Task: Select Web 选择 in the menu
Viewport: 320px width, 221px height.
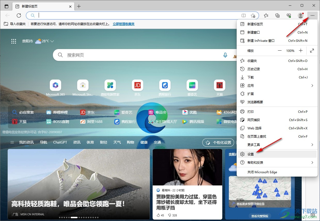Action: pyautogui.click(x=277, y=128)
